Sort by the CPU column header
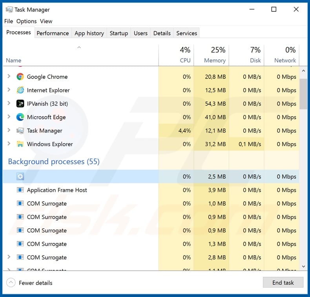 tap(176, 55)
